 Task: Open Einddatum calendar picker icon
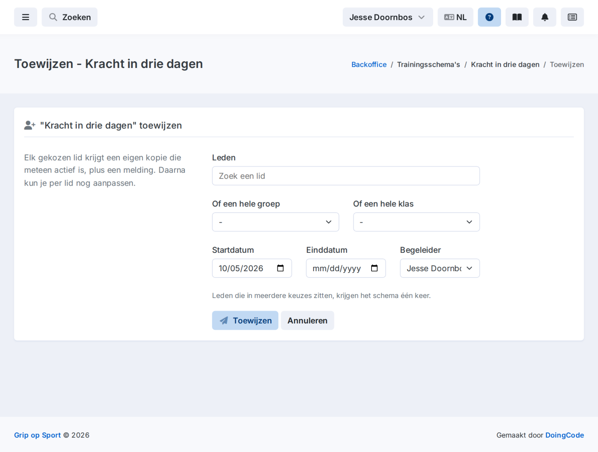[374, 268]
